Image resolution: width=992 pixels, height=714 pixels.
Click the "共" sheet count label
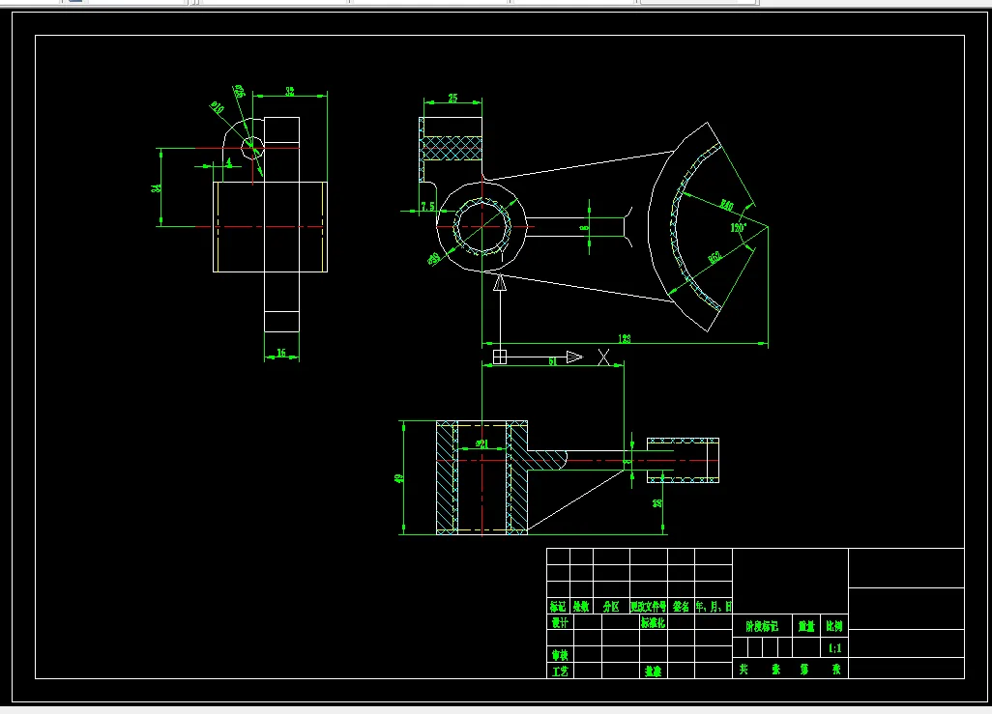click(744, 669)
